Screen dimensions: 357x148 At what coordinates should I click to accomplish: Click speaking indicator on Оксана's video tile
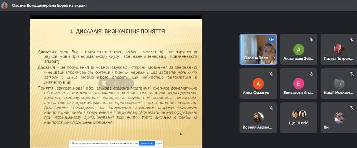pyautogui.click(x=271, y=40)
